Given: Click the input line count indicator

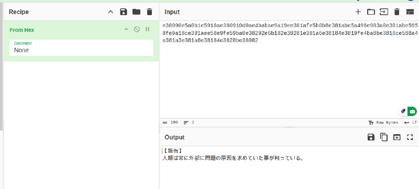Looking at the screenshot, I should click(189, 123).
